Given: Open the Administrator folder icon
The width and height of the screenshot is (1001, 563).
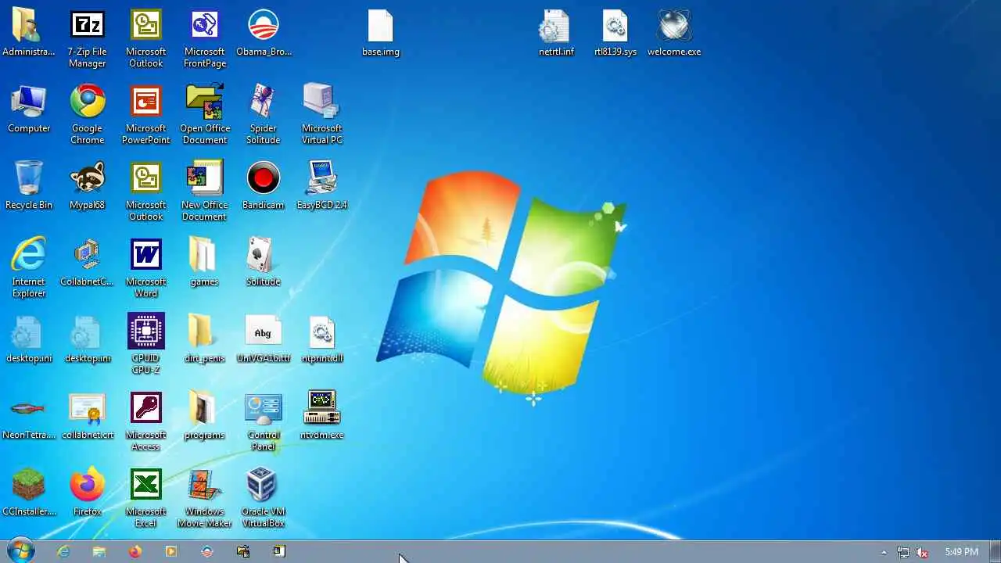Looking at the screenshot, I should click(x=29, y=33).
